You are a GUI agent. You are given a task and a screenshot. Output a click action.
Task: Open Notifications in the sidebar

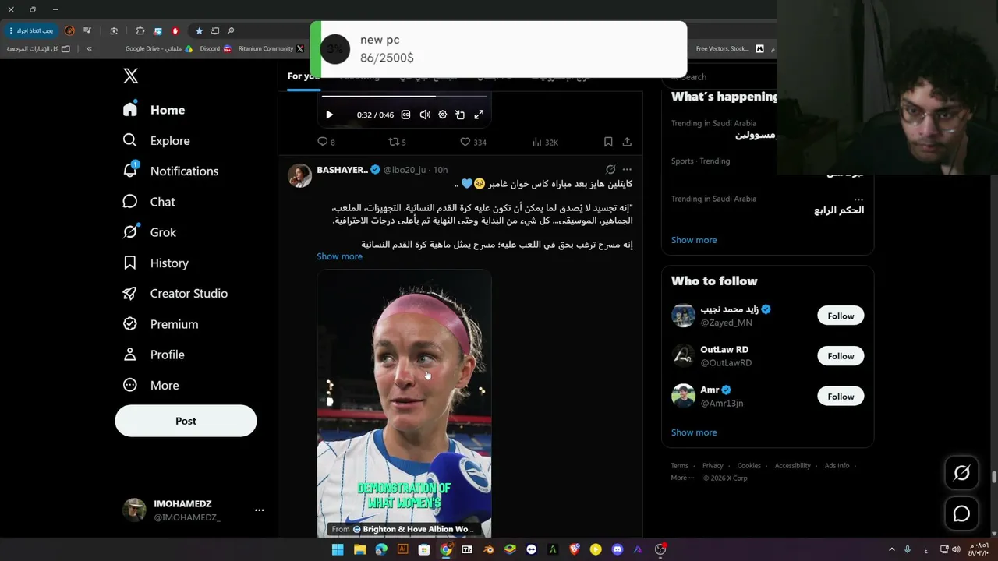(171, 171)
